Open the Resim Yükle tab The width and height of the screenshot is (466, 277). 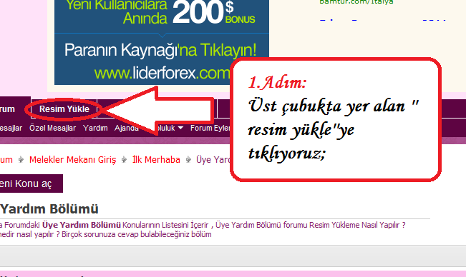pos(64,109)
